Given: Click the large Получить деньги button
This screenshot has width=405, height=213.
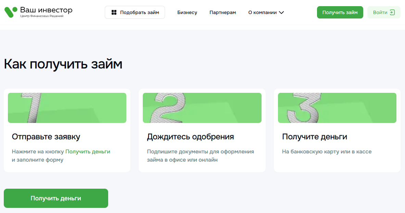Looking at the screenshot, I should click(x=56, y=198).
